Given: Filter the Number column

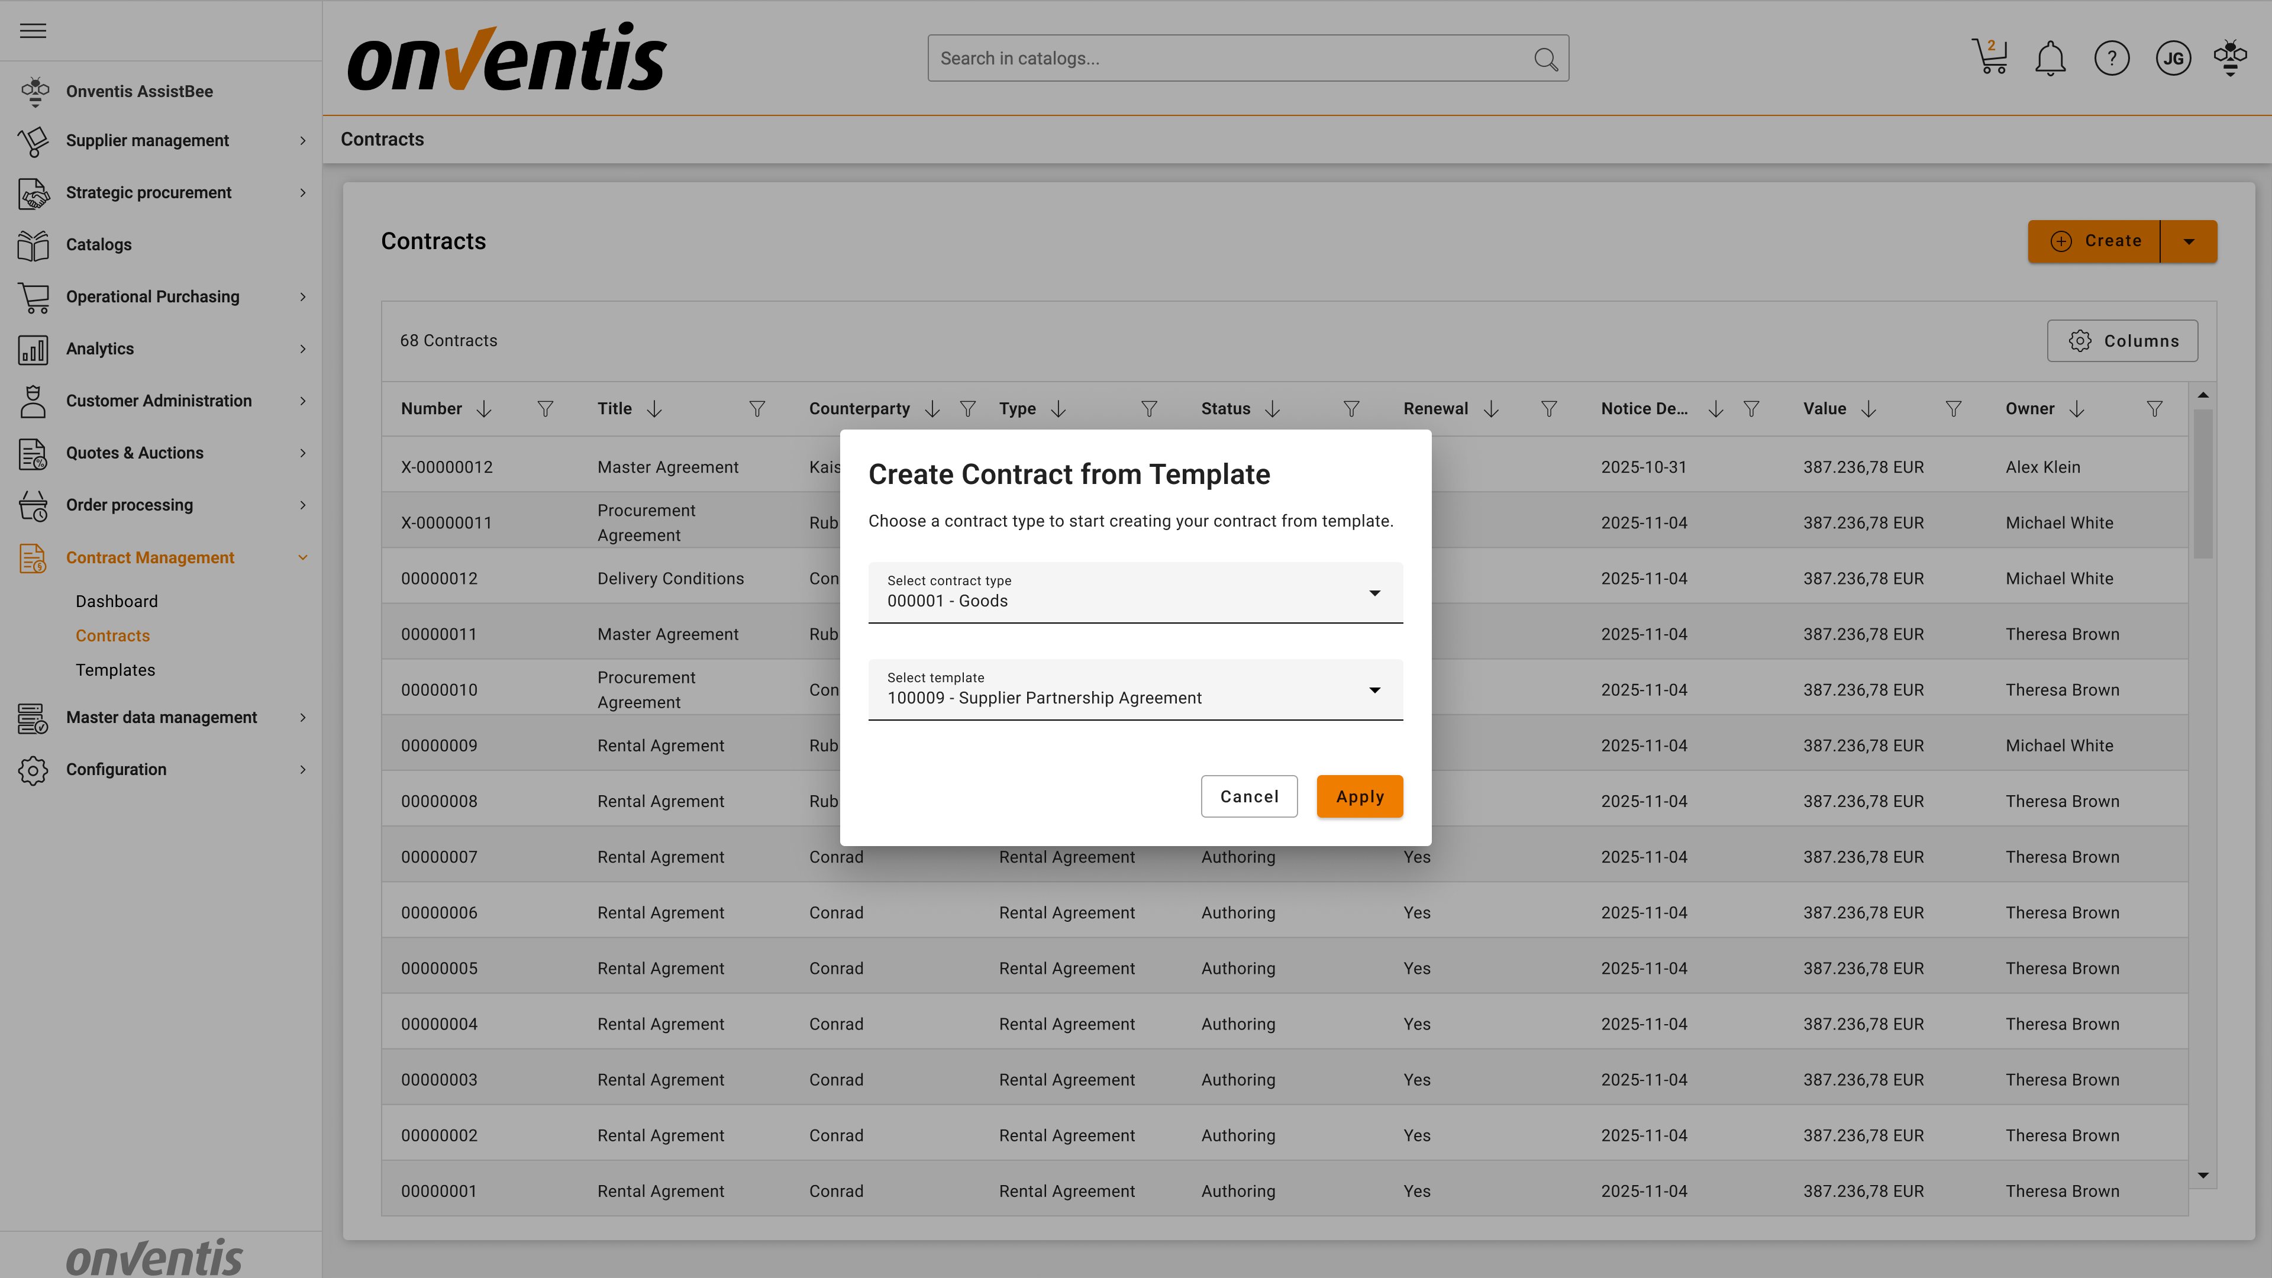Looking at the screenshot, I should point(545,409).
